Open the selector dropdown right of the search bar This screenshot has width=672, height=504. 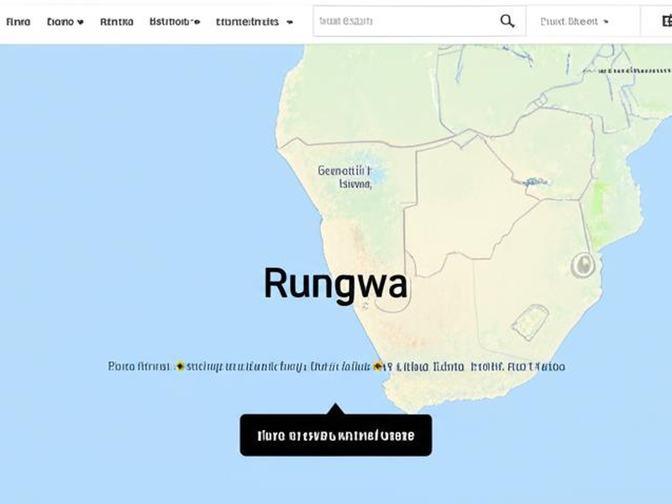click(606, 19)
